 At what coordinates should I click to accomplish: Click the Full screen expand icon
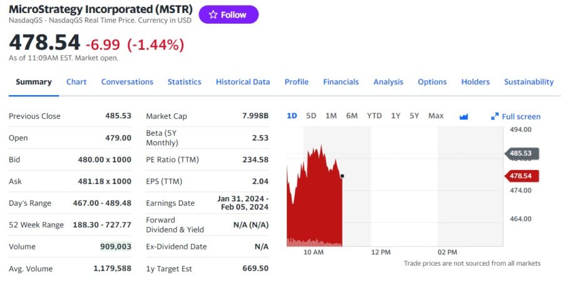495,116
